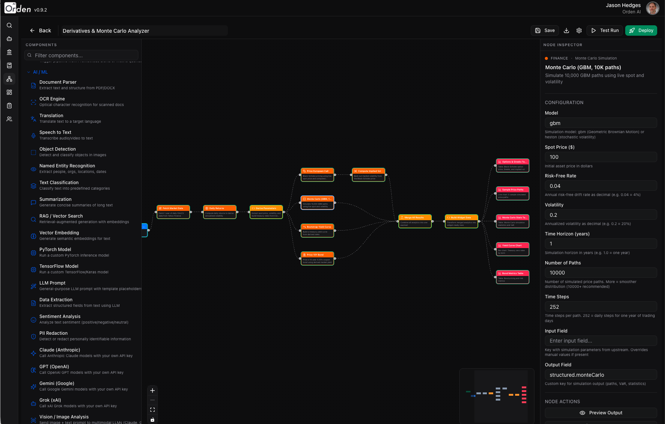Click the Test Run button
665x424 pixels.
pos(604,30)
